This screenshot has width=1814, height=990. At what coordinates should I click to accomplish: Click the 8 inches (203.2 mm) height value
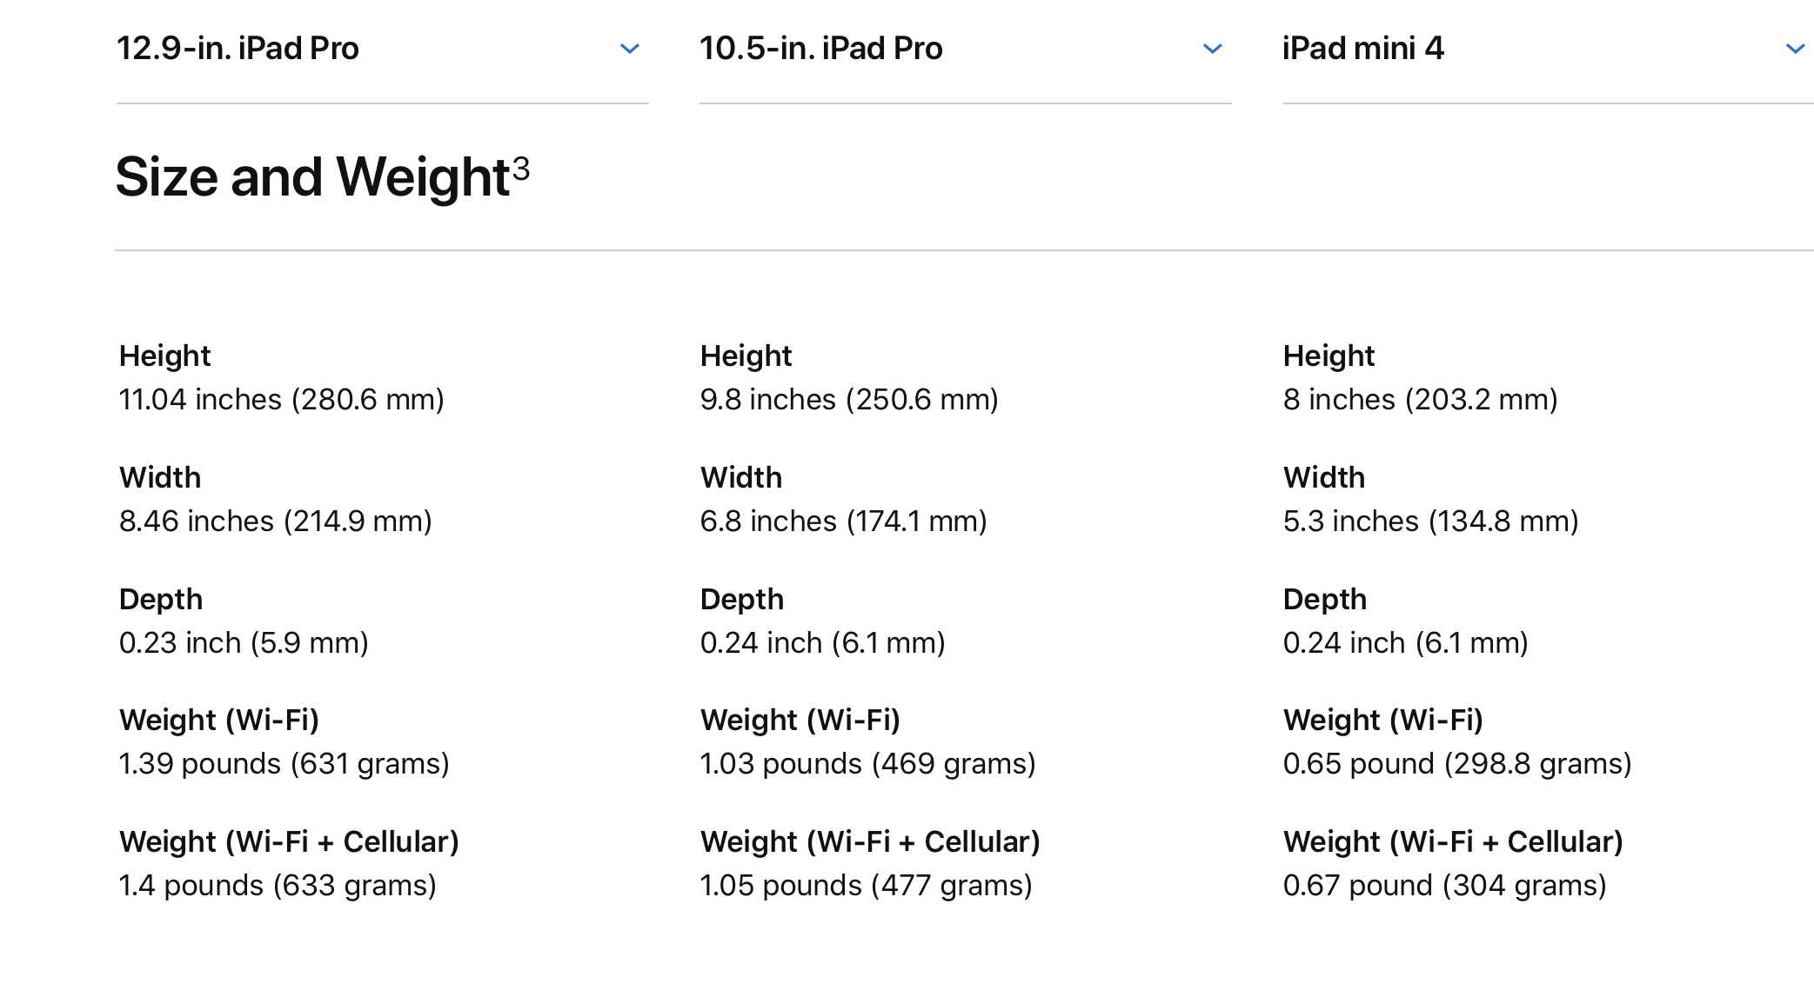pyautogui.click(x=1420, y=400)
